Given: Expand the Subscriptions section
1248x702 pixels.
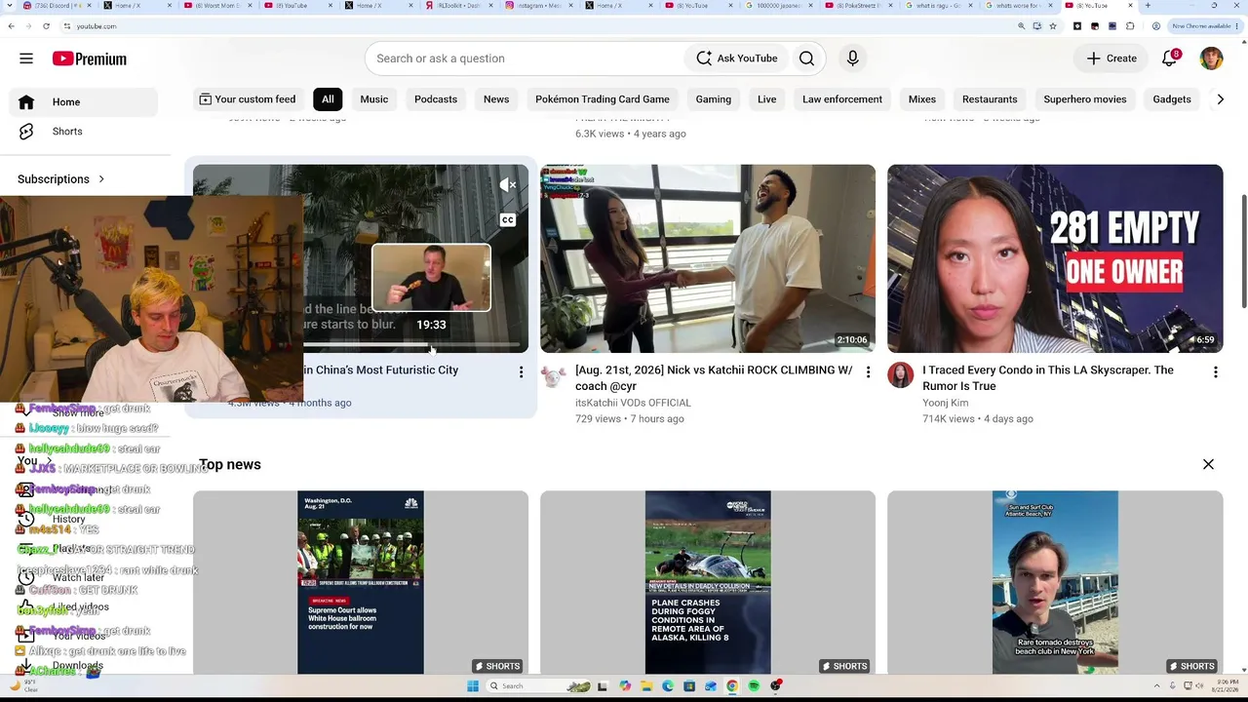Looking at the screenshot, I should click(x=61, y=179).
